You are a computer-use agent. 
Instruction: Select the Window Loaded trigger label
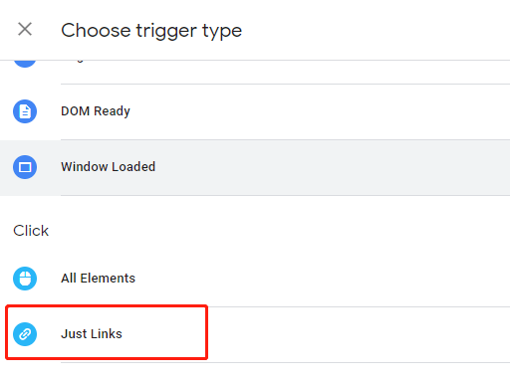click(x=108, y=167)
